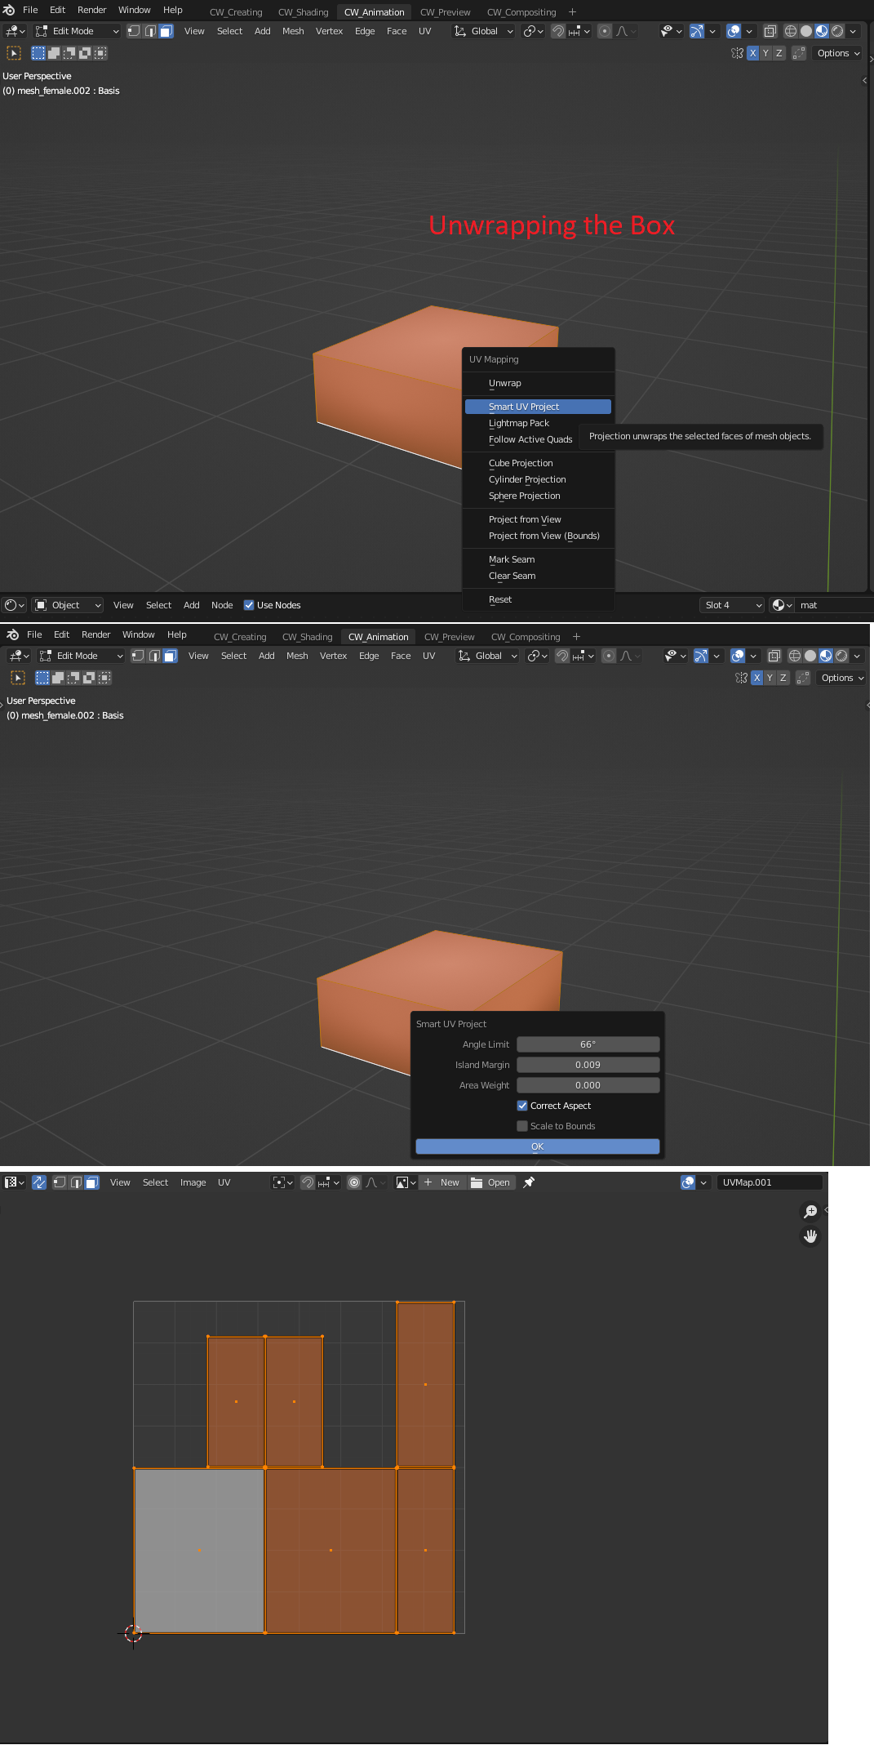Select vertex select mode icon in top viewport
874x1745 pixels.
coord(134,31)
